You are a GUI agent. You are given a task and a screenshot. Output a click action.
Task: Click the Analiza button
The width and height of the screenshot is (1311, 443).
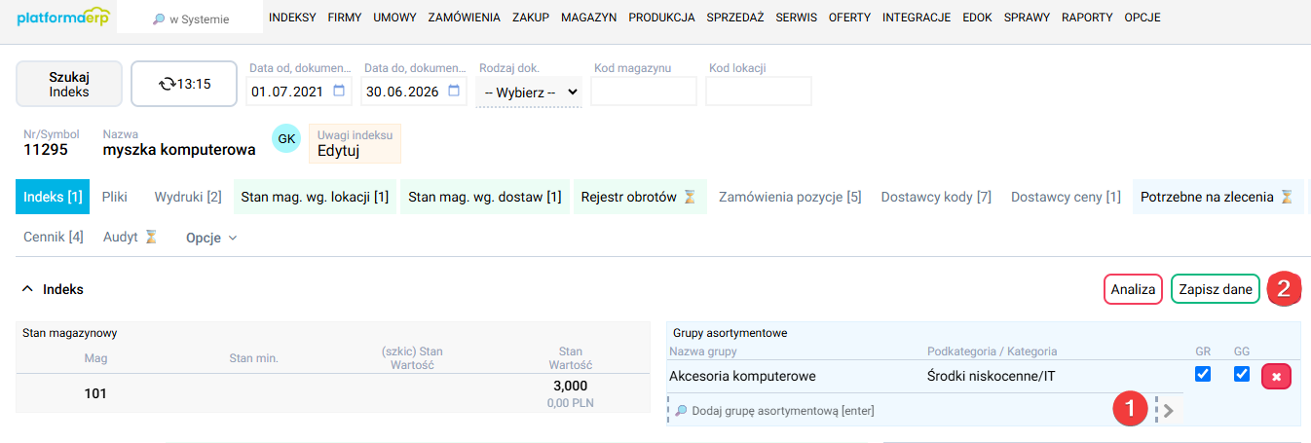[x=1133, y=289]
